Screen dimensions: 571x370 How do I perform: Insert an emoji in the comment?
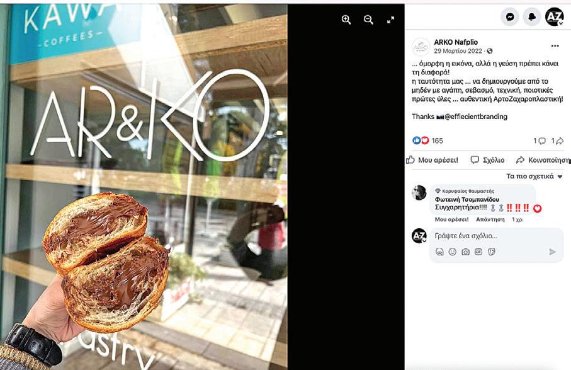[452, 252]
